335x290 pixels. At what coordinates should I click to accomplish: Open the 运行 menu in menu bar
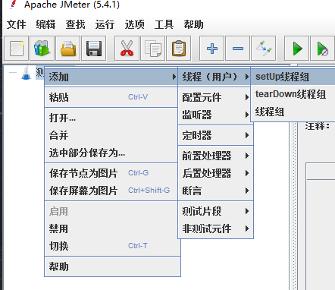pyautogui.click(x=105, y=24)
